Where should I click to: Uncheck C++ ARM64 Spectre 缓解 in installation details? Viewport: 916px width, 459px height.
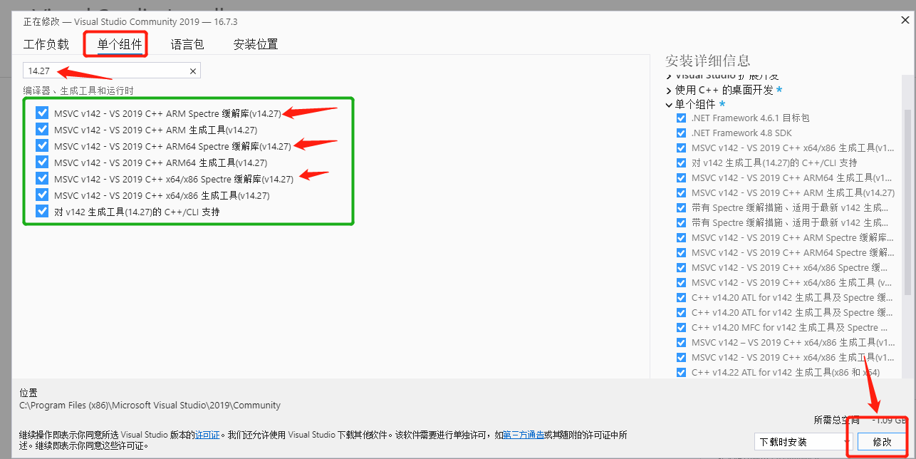click(x=681, y=252)
